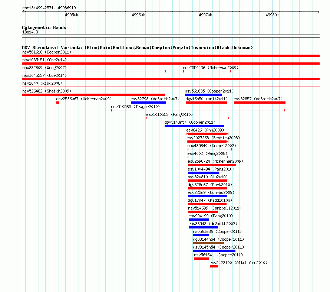
Task: Click the small red esv2536067 variant bar
Action: (x=58, y=103)
